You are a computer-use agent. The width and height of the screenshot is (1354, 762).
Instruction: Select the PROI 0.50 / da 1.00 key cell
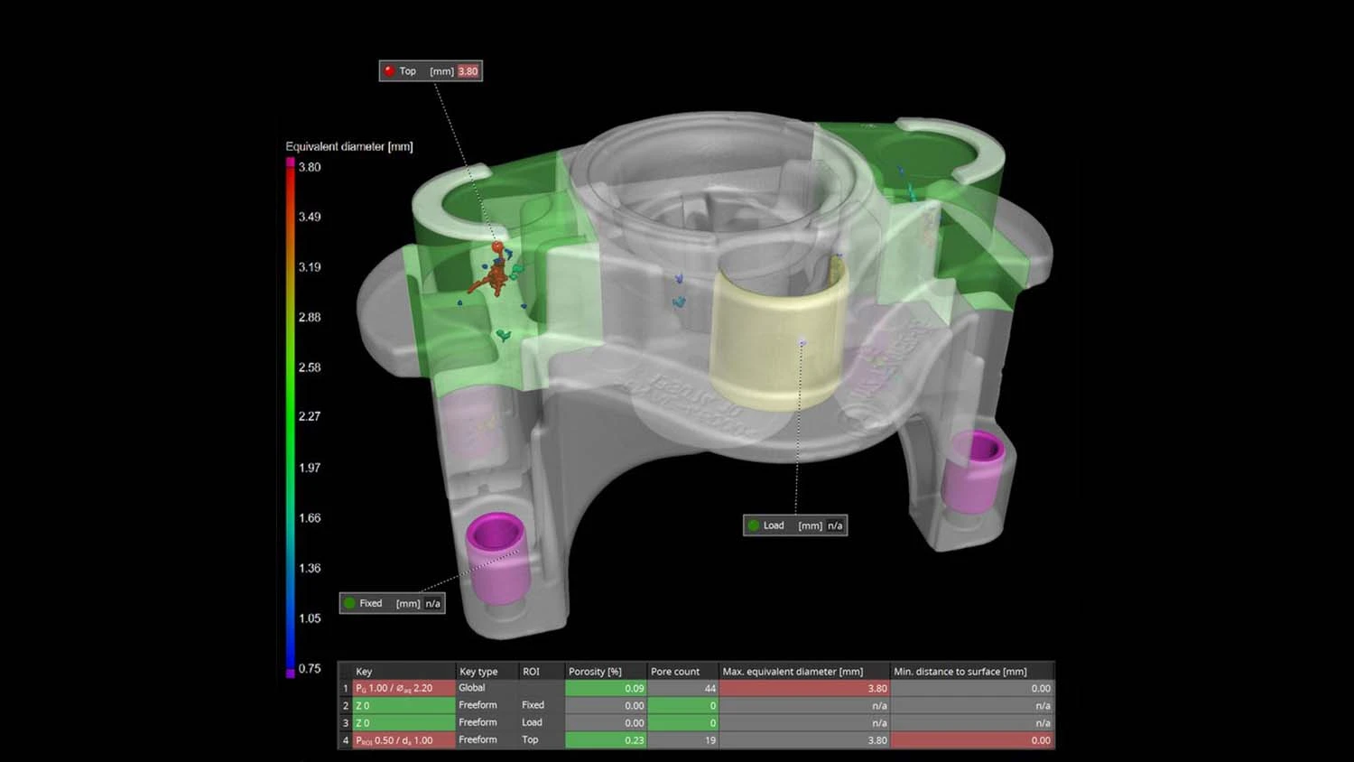(x=403, y=740)
